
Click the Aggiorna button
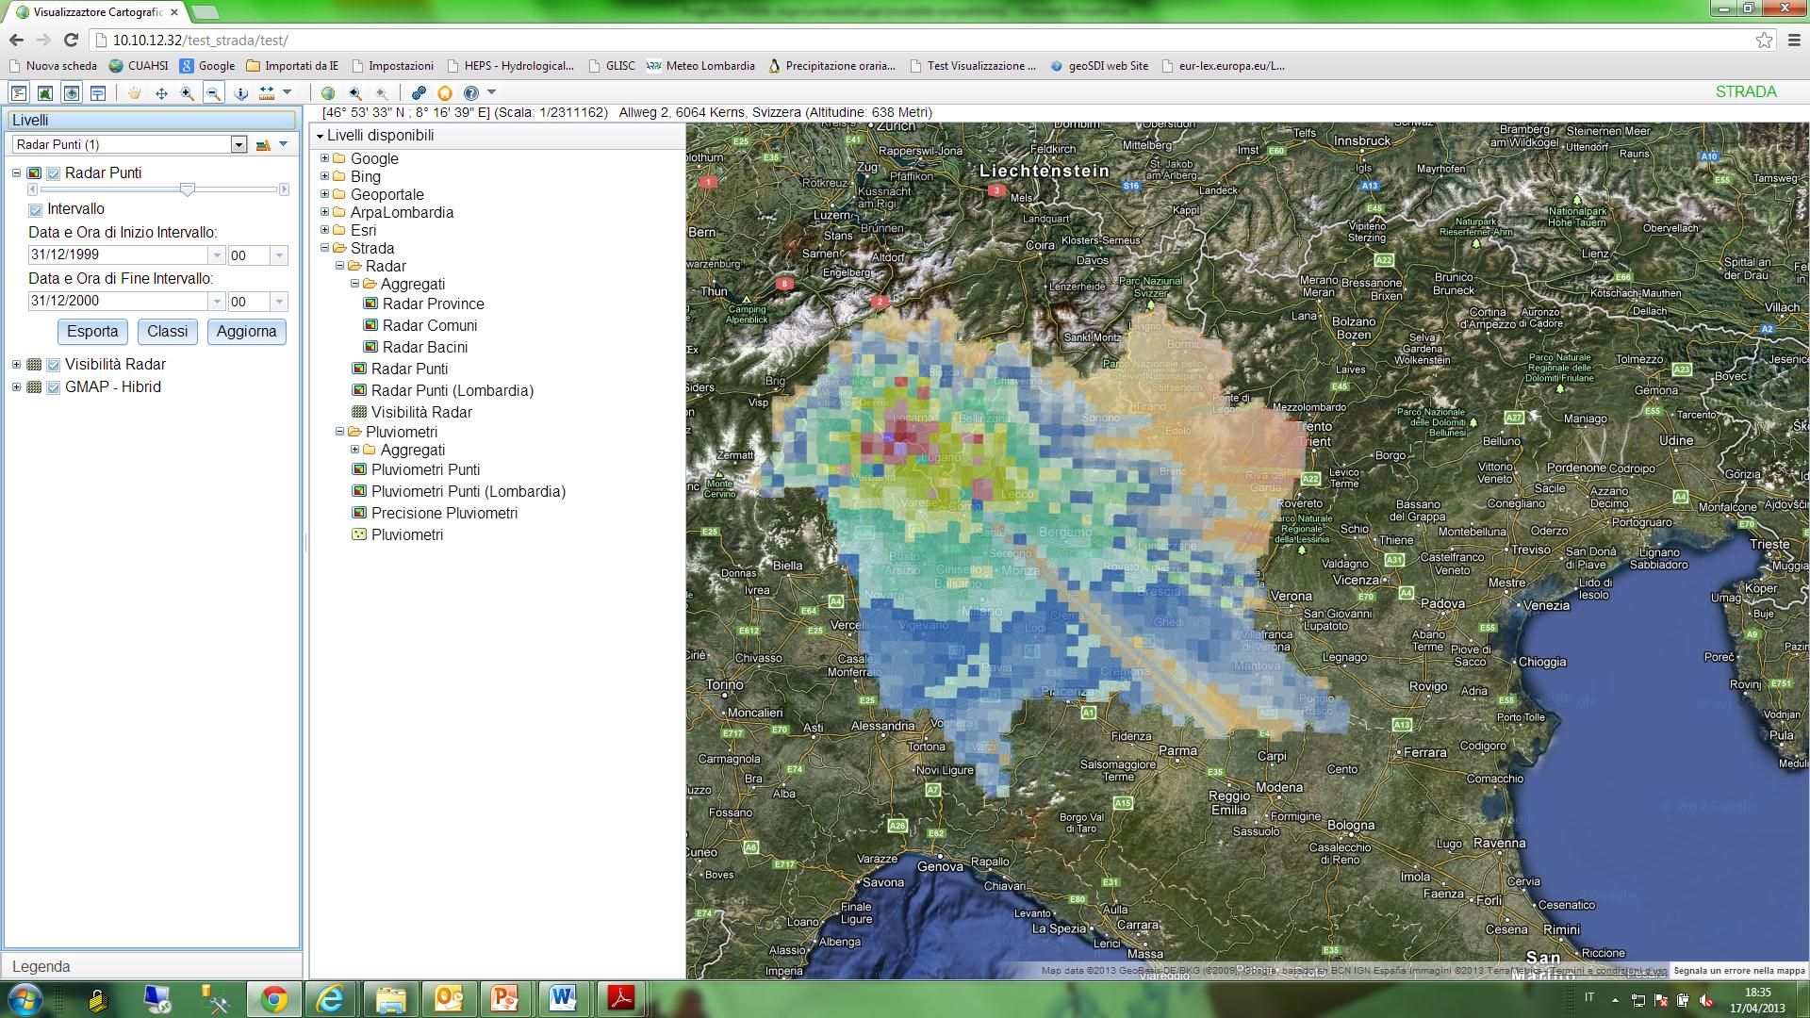[x=246, y=332]
